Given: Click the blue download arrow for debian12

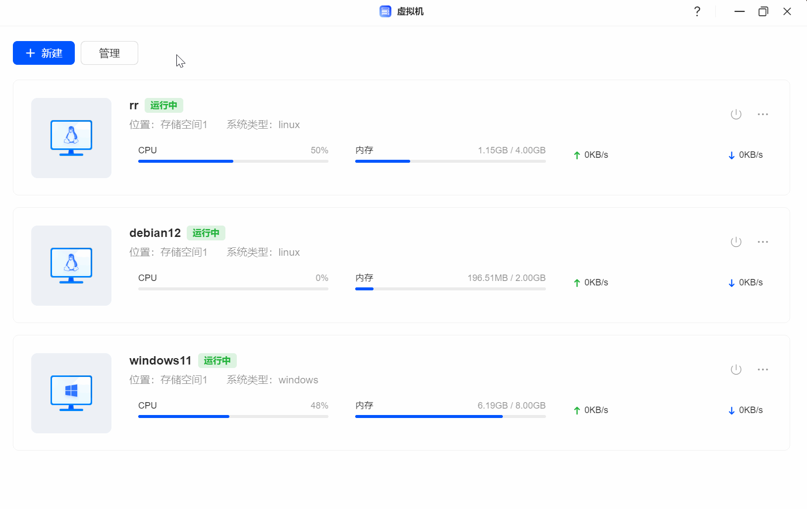Looking at the screenshot, I should point(732,283).
